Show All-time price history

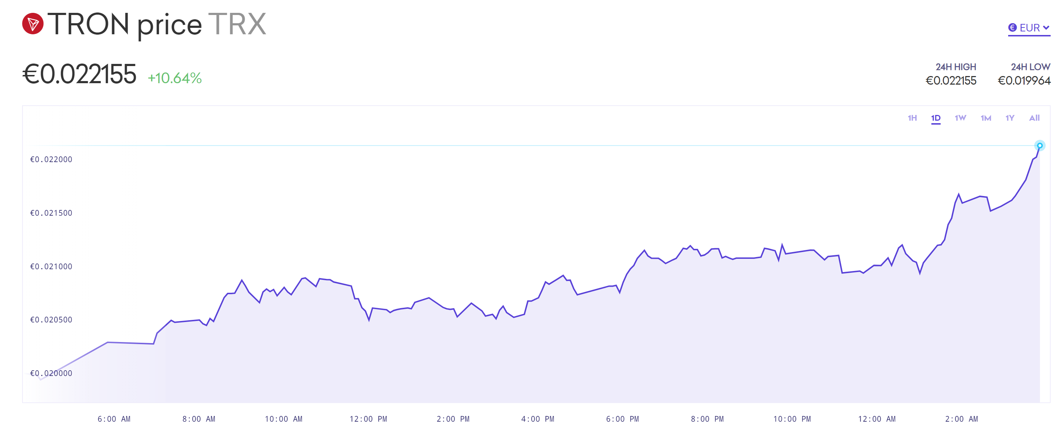pyautogui.click(x=1034, y=118)
